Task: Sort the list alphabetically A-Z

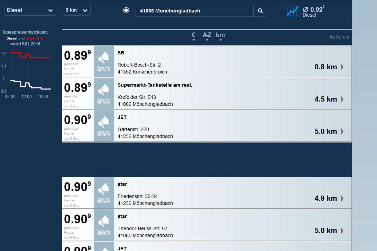Action: (x=207, y=36)
